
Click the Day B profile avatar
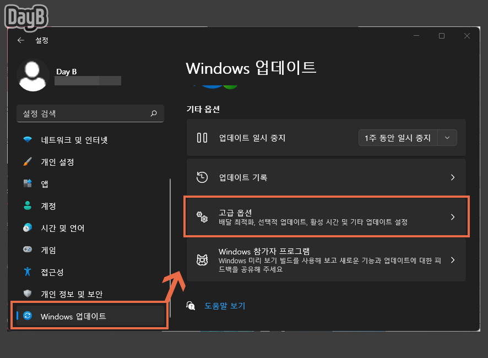tap(32, 75)
